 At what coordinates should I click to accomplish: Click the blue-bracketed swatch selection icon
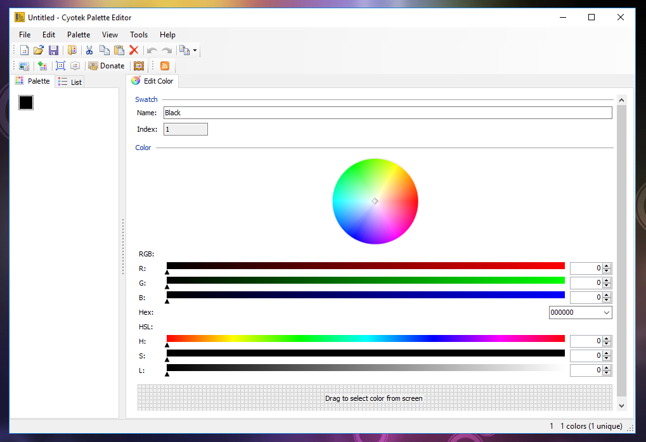coord(61,66)
